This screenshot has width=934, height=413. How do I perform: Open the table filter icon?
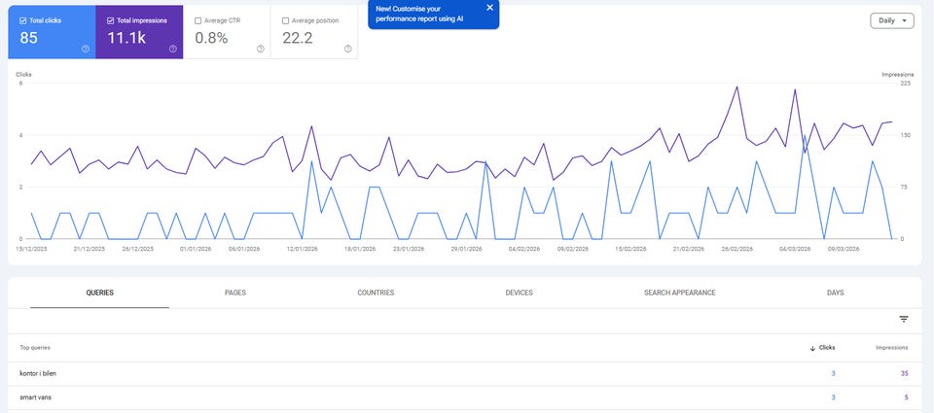(904, 319)
